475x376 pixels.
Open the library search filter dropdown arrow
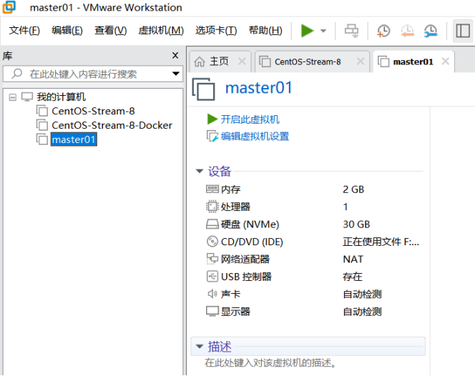176,74
